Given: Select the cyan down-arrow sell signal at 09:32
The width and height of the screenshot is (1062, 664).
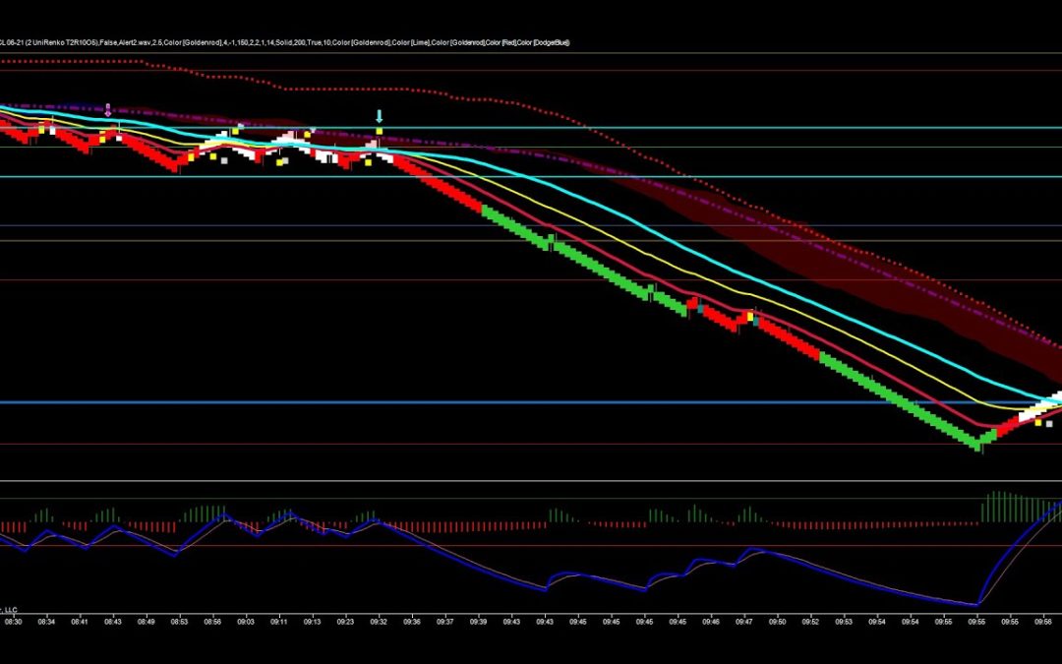Looking at the screenshot, I should 380,115.
